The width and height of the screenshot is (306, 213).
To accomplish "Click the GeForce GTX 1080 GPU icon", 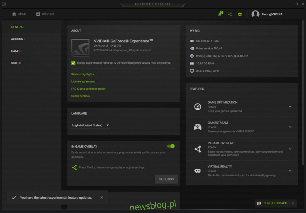I will (x=192, y=41).
